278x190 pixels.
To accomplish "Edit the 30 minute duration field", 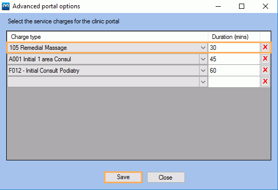I will pos(234,48).
